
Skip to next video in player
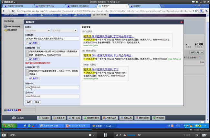pos(117,135)
